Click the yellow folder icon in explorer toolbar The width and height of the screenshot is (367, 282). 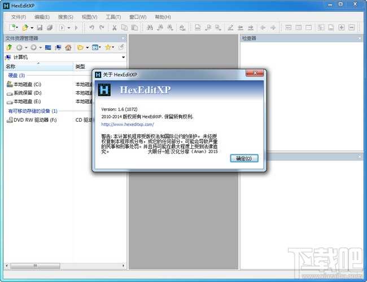coord(80,47)
